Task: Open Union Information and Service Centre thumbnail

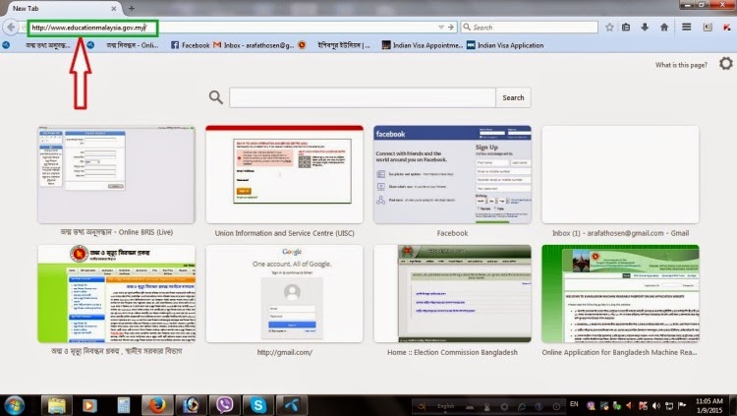Action: tap(284, 175)
